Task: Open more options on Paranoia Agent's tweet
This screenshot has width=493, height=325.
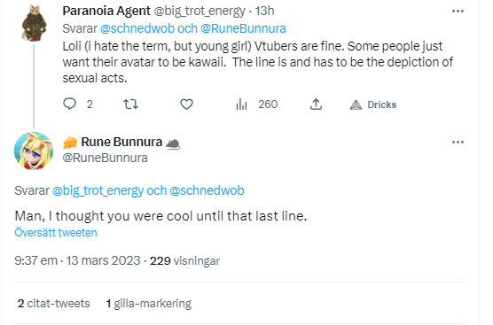Action: [458, 12]
